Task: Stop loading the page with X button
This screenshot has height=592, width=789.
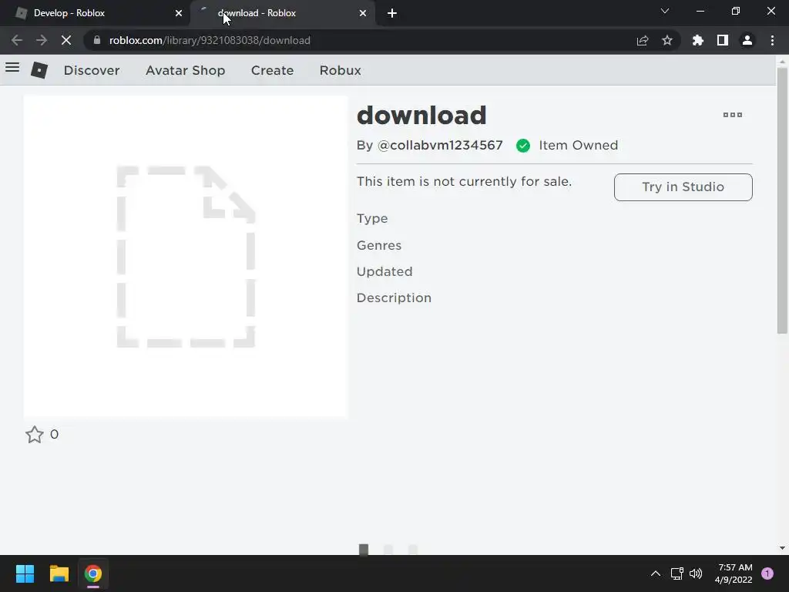Action: point(66,40)
